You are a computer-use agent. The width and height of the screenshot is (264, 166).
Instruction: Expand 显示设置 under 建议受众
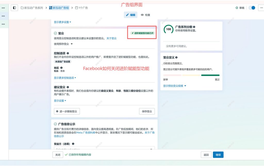(60, 100)
